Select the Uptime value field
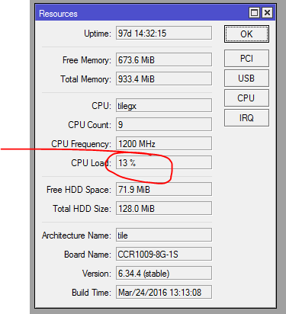 point(164,33)
